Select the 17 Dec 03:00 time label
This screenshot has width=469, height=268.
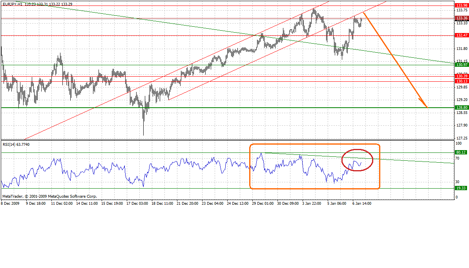tap(137, 203)
